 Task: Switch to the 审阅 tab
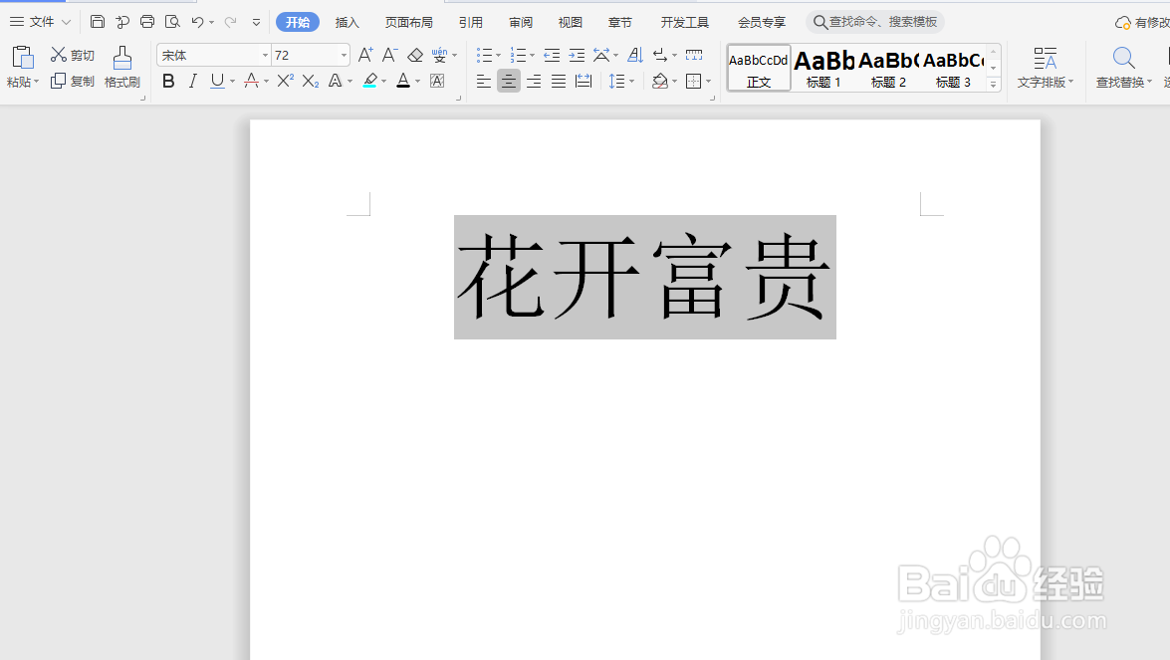(x=521, y=22)
